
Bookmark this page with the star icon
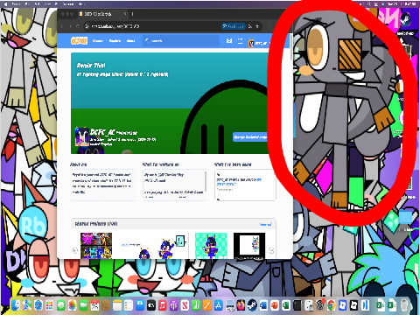257,26
